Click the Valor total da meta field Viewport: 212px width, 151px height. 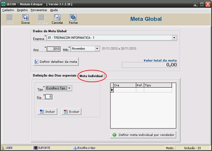(x=149, y=65)
